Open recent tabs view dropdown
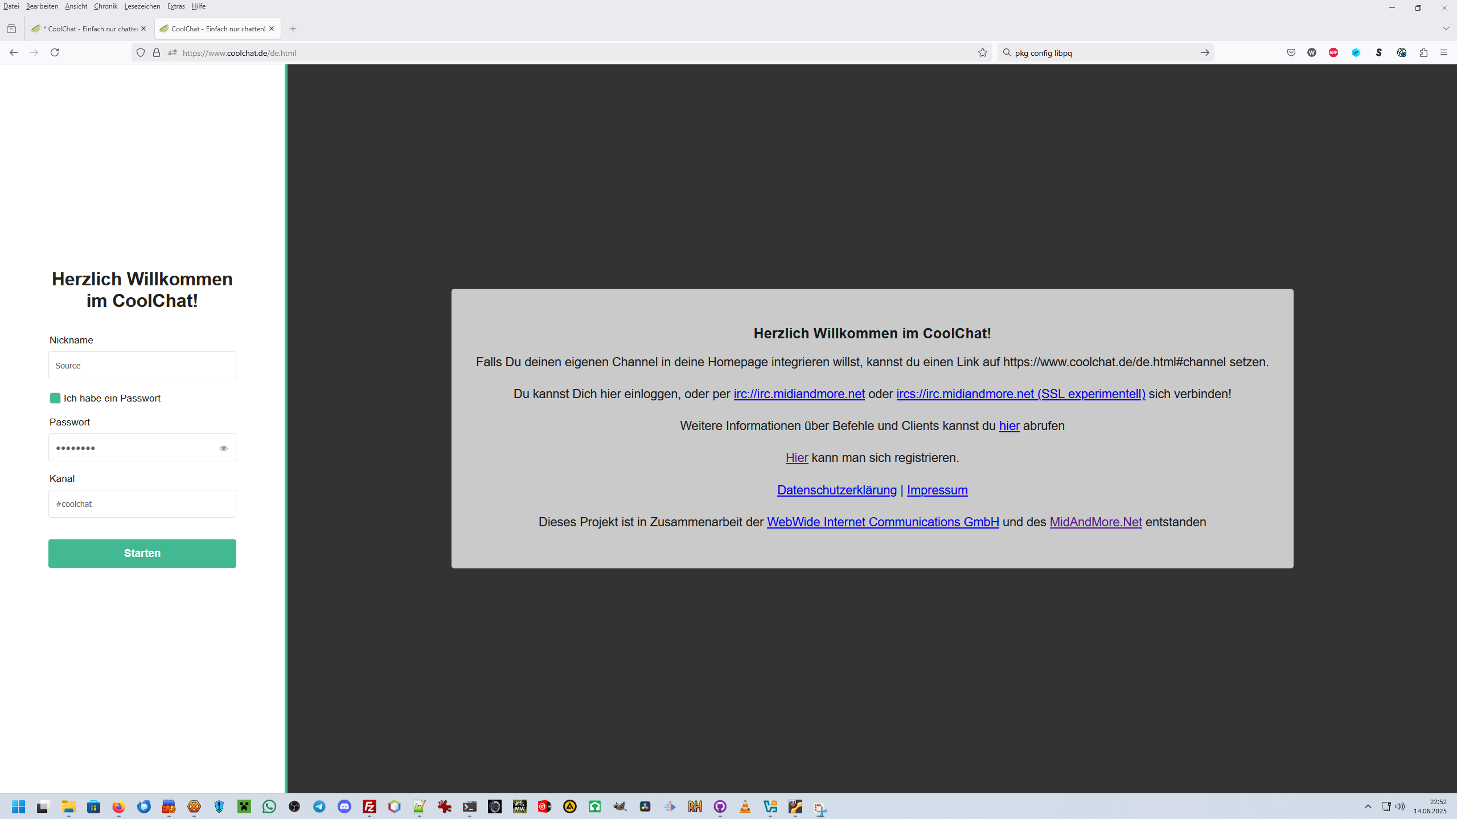 click(x=11, y=28)
